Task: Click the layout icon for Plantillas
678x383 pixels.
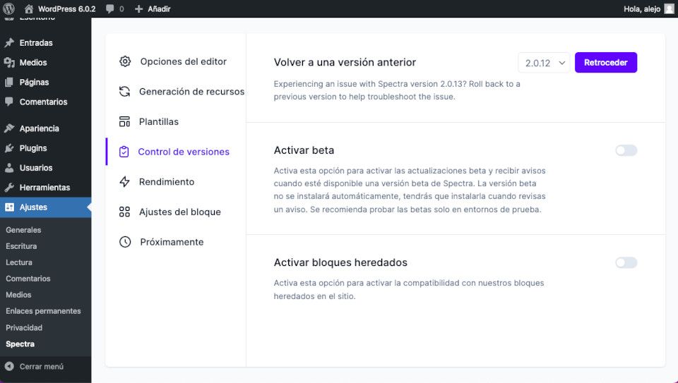Action: pos(124,122)
